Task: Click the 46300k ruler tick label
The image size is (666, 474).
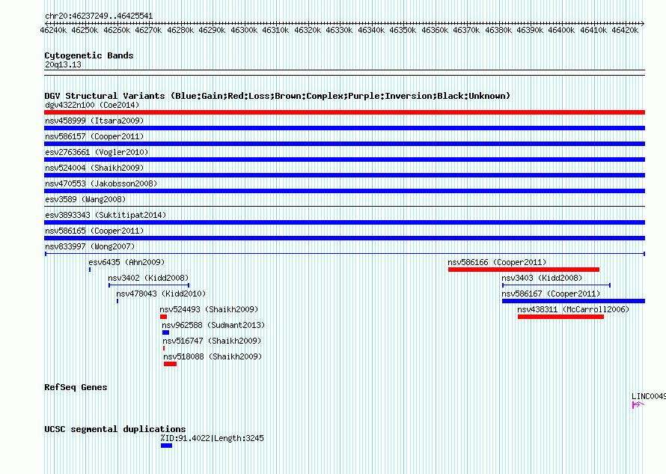Action: click(x=244, y=30)
